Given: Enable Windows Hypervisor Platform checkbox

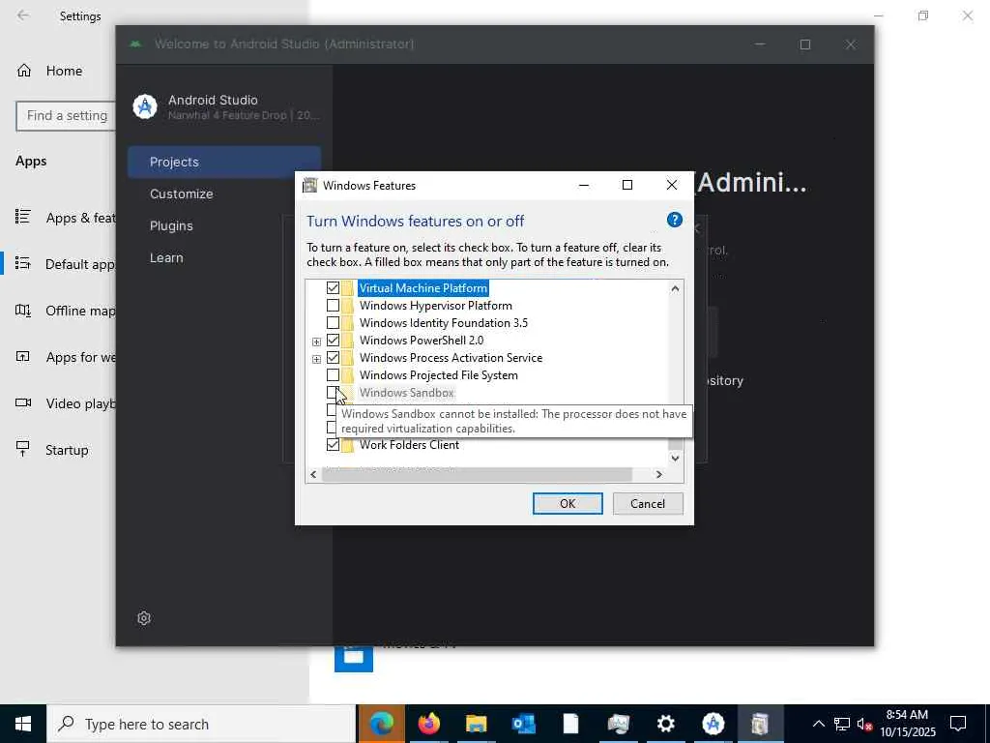Looking at the screenshot, I should (333, 306).
